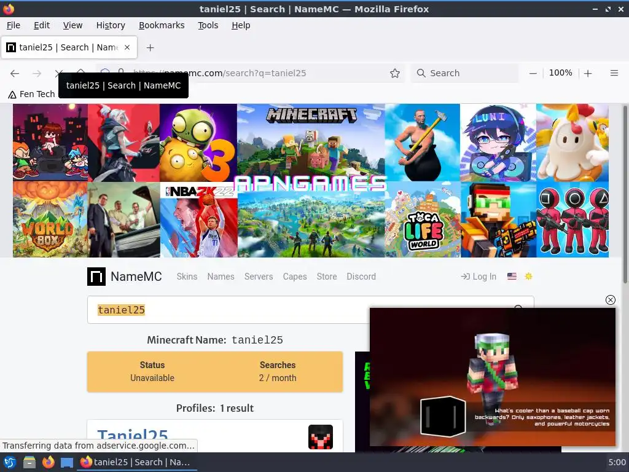Click the GTA V characters tile
Screen dimensions: 629x472
pos(123,220)
